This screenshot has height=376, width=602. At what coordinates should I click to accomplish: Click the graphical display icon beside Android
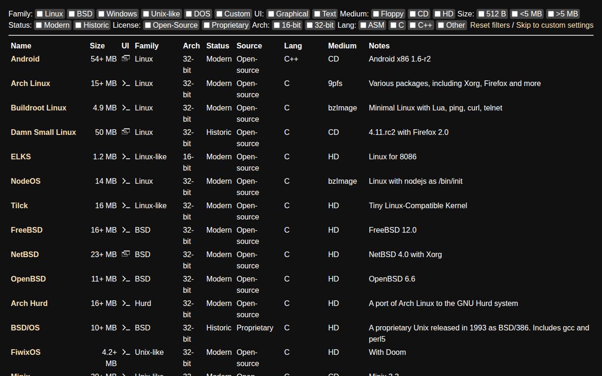click(x=125, y=58)
